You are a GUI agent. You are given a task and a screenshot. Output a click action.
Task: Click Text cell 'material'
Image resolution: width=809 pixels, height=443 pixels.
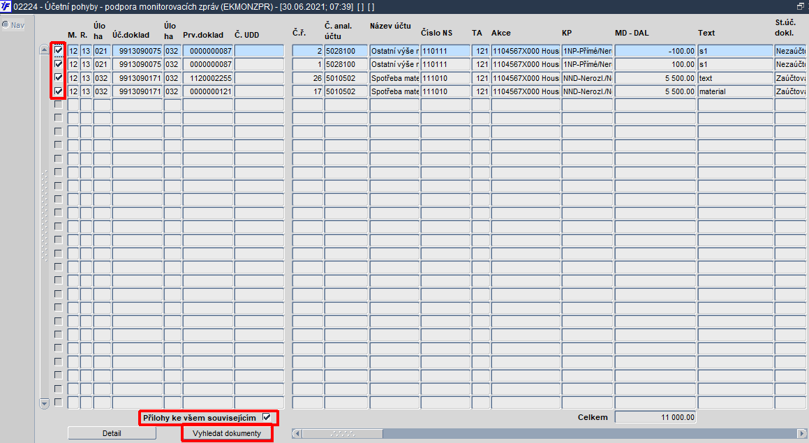(735, 91)
